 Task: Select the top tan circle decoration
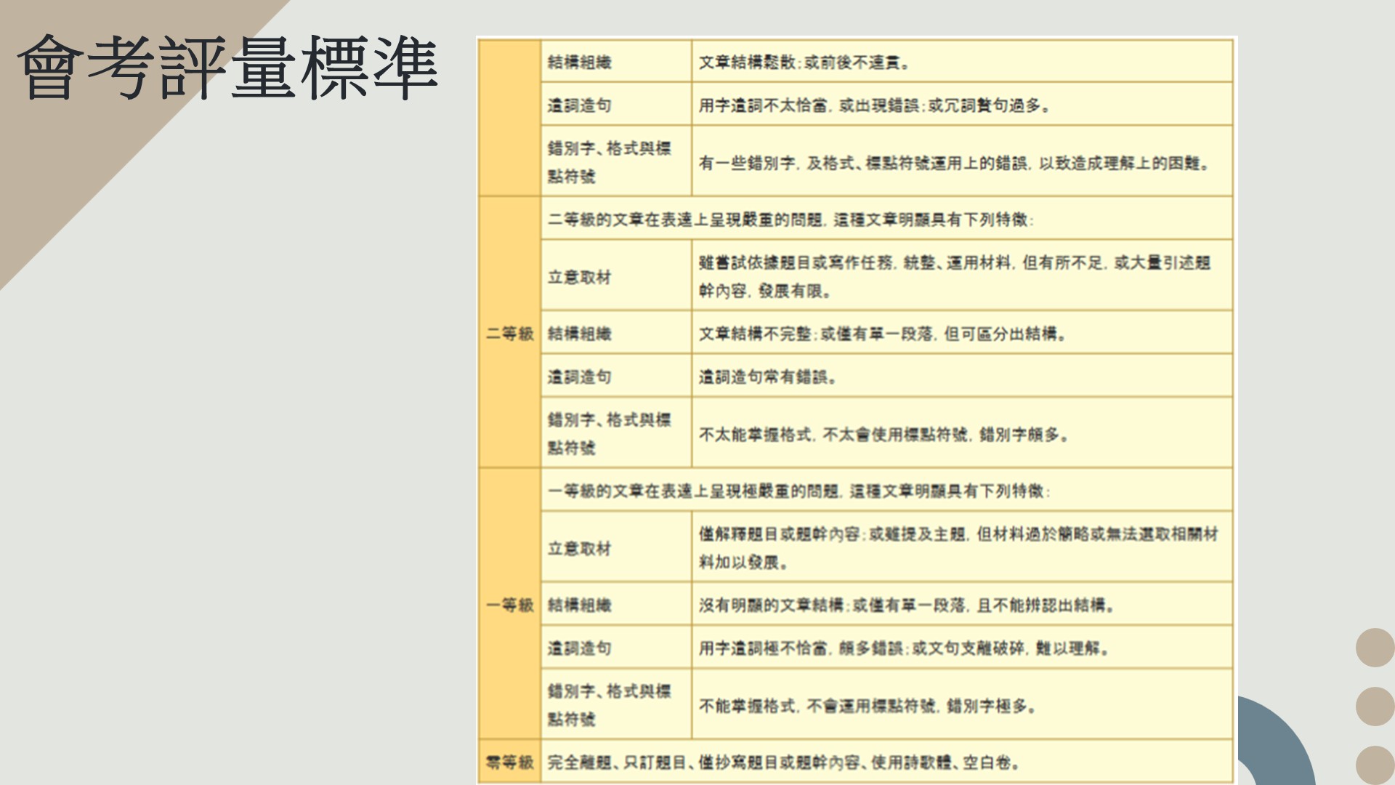pos(1375,648)
